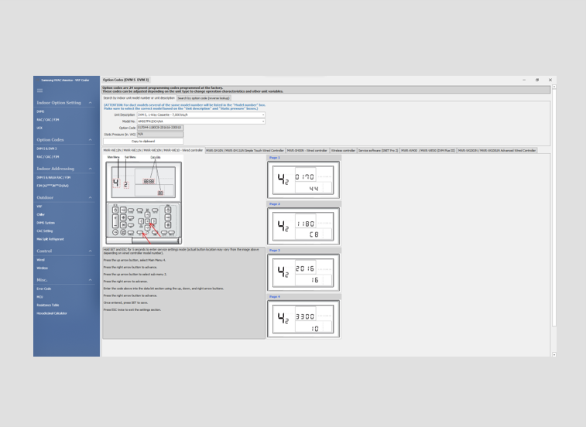Select Resistance Table in Misc. section

(x=47, y=305)
